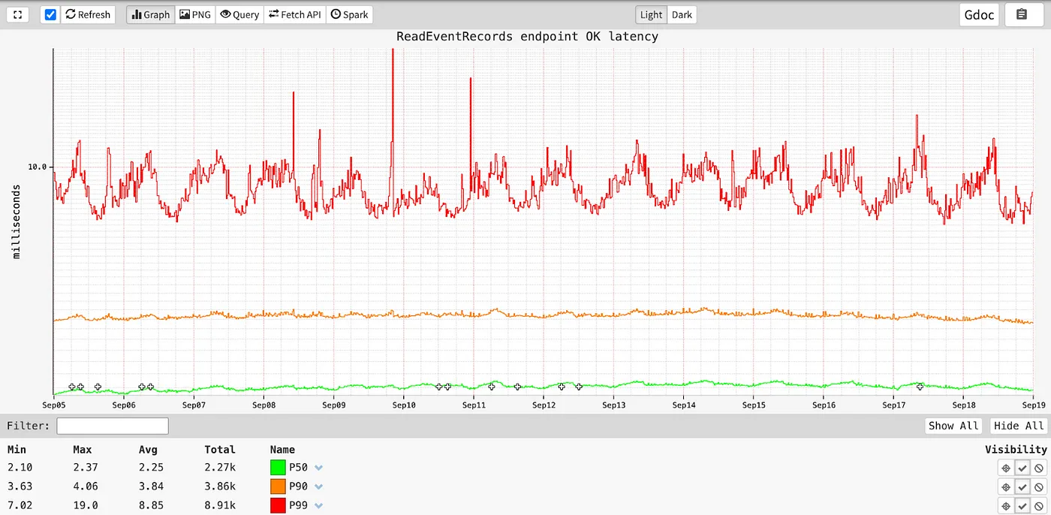Click the Filter input field
The width and height of the screenshot is (1051, 515).
pos(113,426)
